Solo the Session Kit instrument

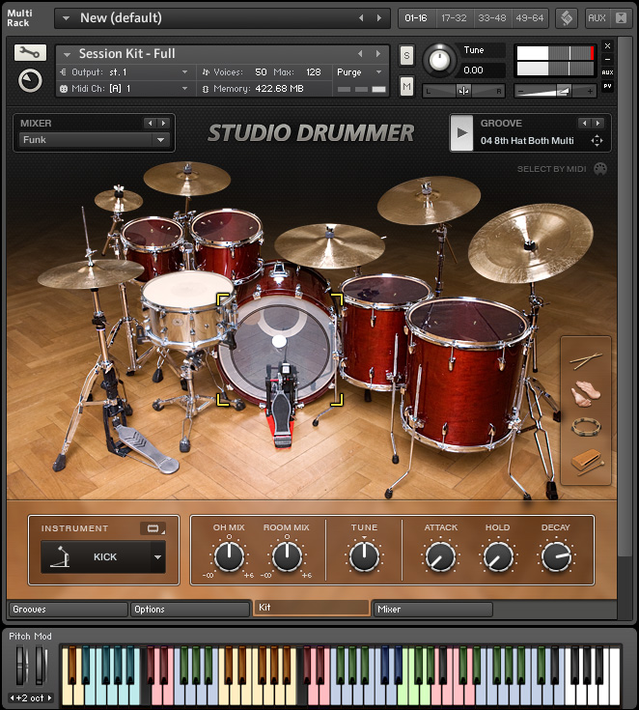406,56
